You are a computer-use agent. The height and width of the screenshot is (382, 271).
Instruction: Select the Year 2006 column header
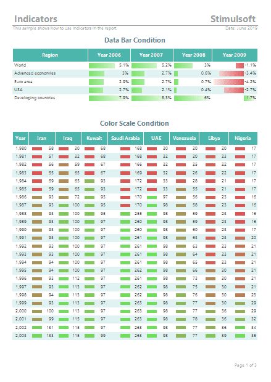pyautogui.click(x=109, y=55)
